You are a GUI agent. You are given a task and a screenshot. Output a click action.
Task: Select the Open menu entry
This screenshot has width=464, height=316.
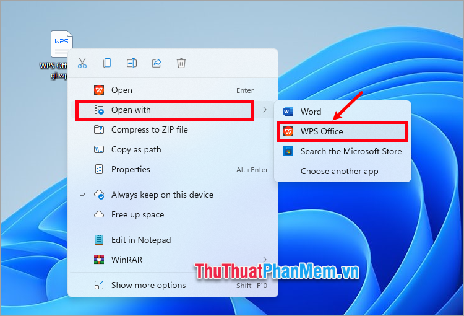173,90
